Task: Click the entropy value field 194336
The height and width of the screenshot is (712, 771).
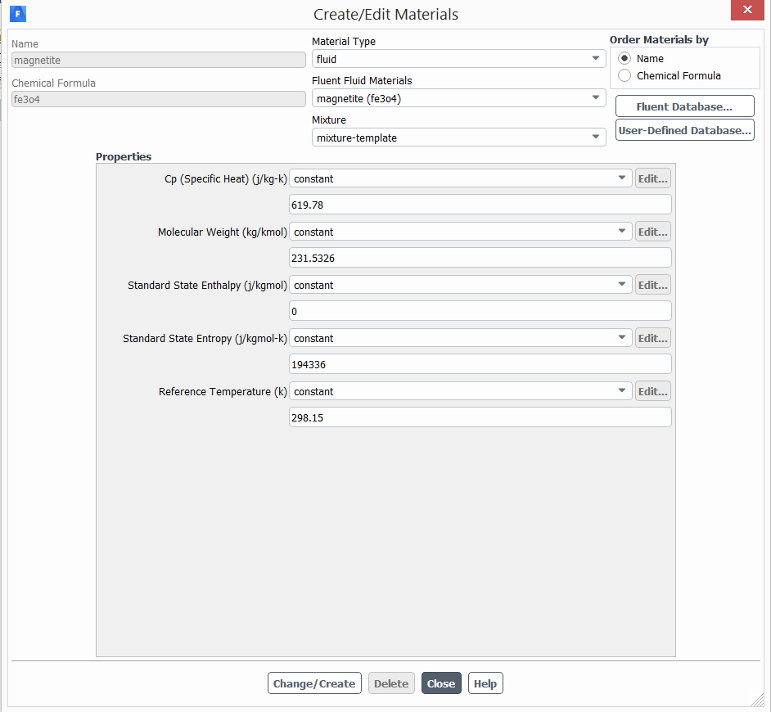Action: click(480, 364)
